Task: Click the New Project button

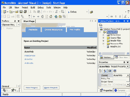Action: (32, 88)
